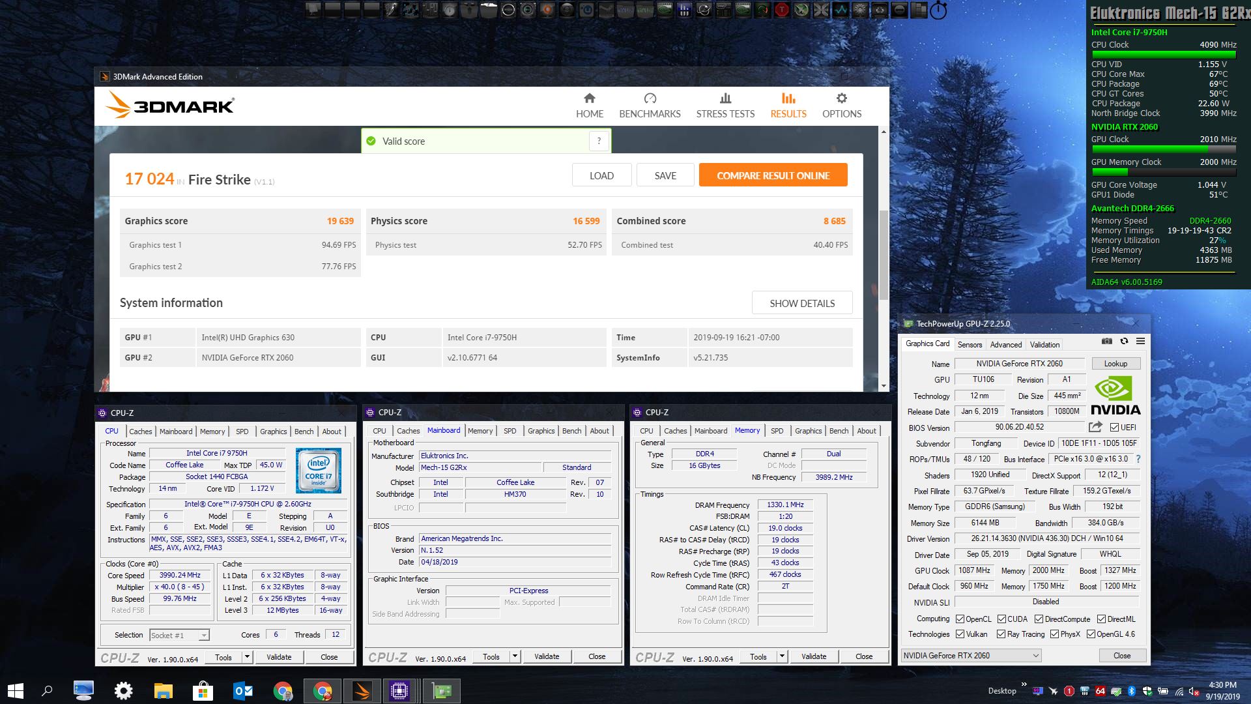Toggle the PhysX checkbox in GPU-Z
This screenshot has height=704, width=1251.
click(x=1054, y=634)
